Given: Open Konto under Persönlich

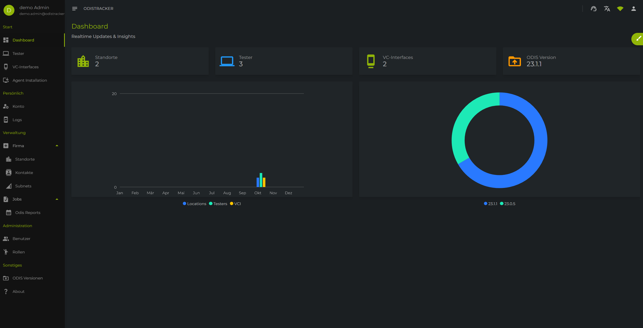Looking at the screenshot, I should [32, 106].
